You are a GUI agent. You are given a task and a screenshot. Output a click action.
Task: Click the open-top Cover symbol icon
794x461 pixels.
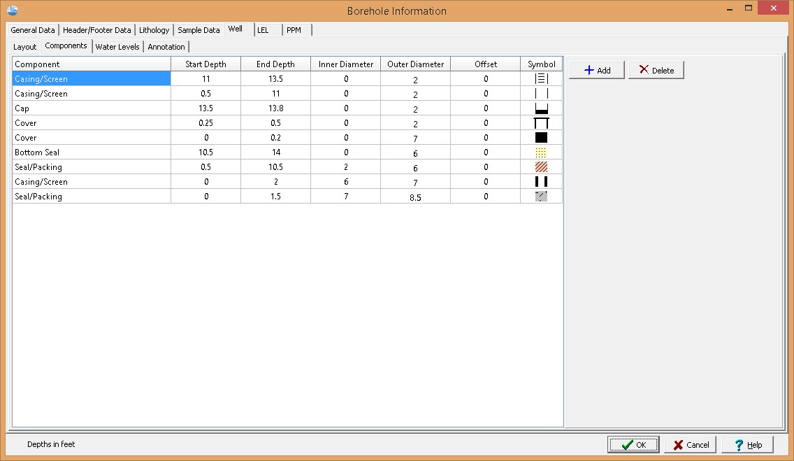point(541,123)
